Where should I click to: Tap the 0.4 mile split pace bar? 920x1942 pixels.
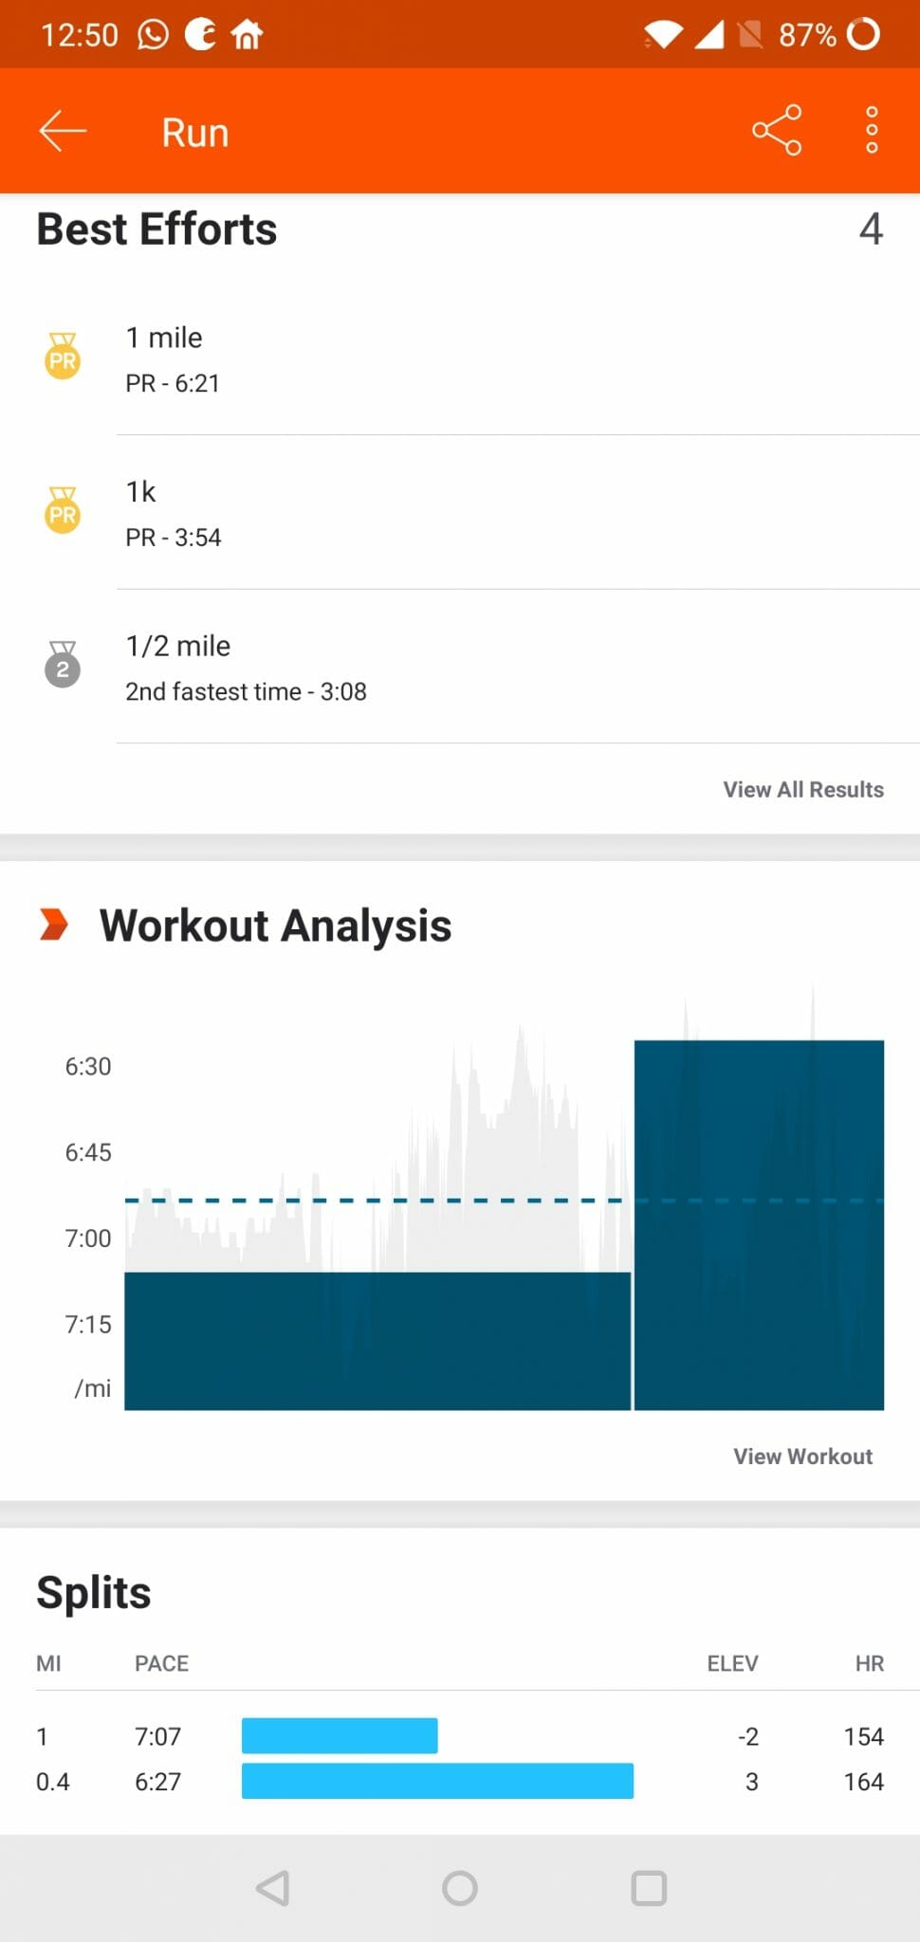pos(437,1782)
